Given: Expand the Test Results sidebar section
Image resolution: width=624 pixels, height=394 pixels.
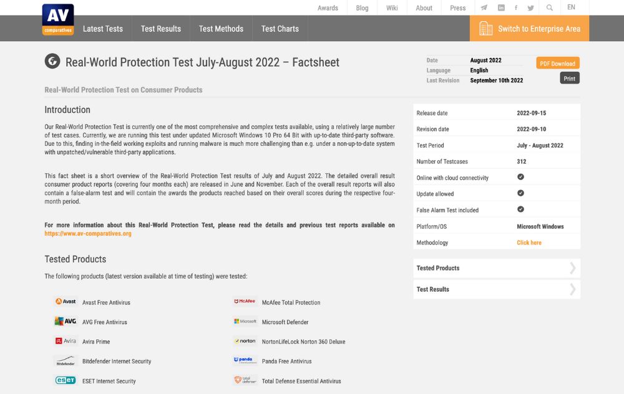Looking at the screenshot, I should [x=496, y=289].
